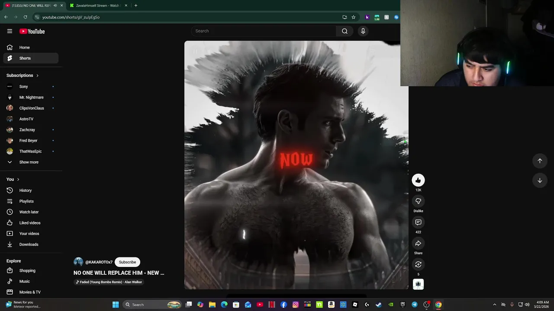Open the ClipsVonClaus channel
Screen dimensions: 554x311
pos(31,108)
